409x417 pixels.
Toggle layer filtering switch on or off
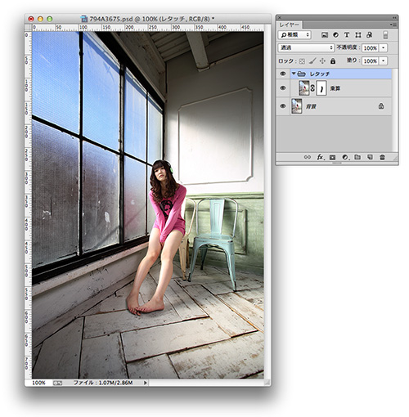pyautogui.click(x=385, y=35)
